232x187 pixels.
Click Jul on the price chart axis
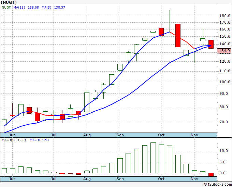tap(54, 135)
